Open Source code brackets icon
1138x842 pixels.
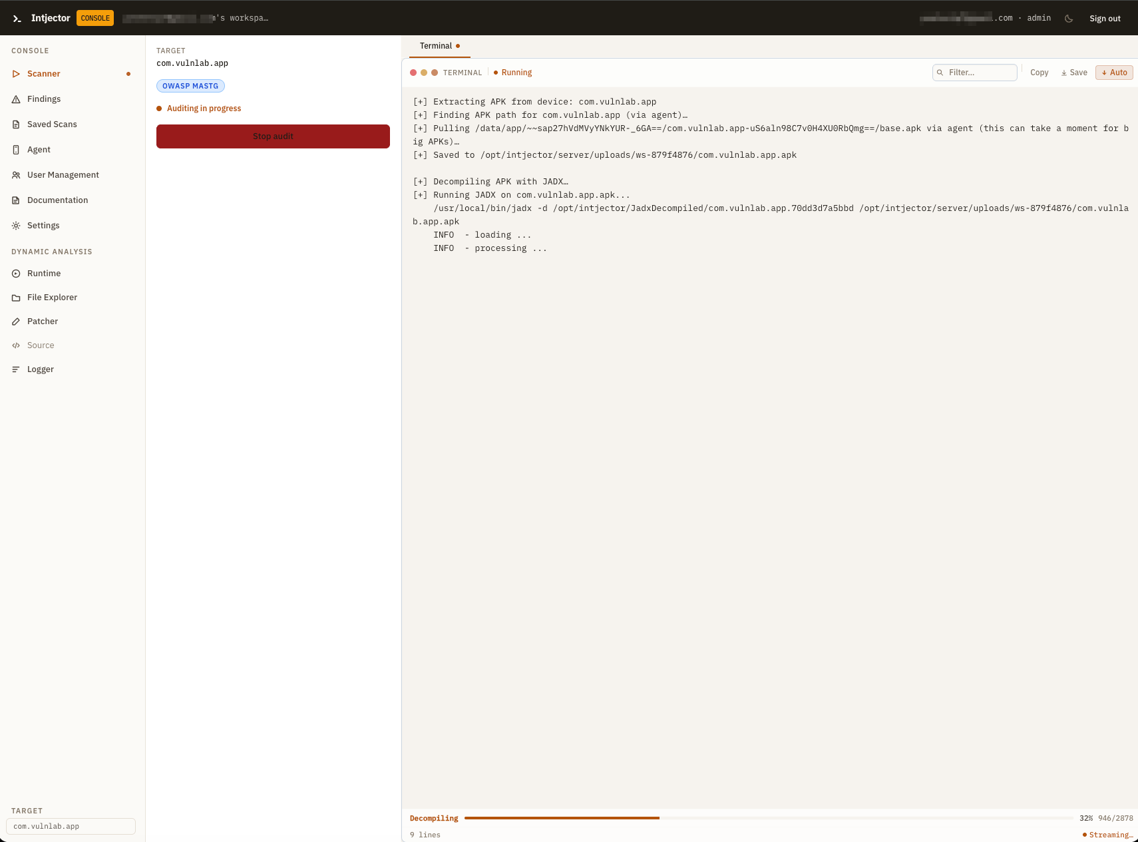coord(16,345)
